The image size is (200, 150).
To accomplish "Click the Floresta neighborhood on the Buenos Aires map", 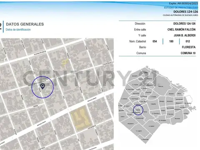I will click(x=138, y=110).
